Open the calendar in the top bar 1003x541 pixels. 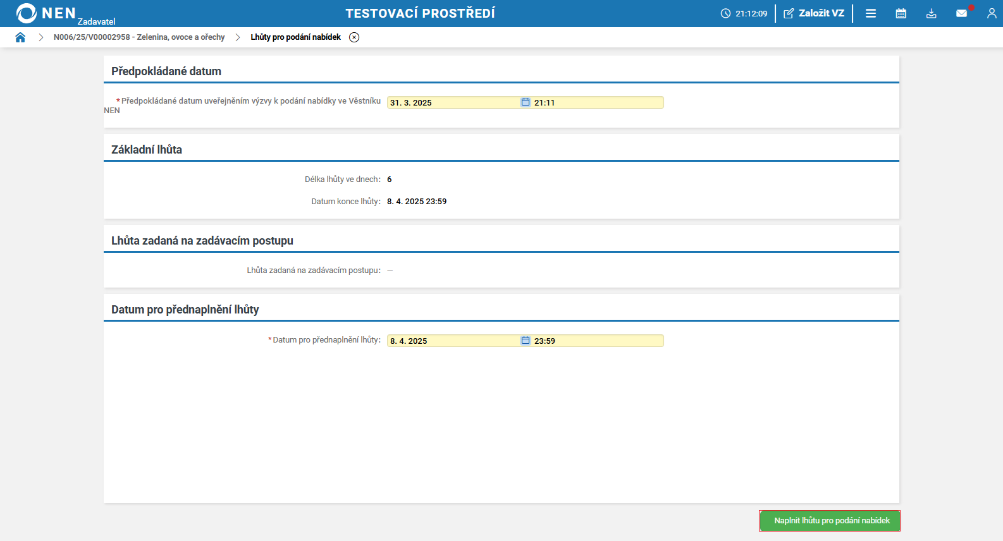(x=901, y=13)
